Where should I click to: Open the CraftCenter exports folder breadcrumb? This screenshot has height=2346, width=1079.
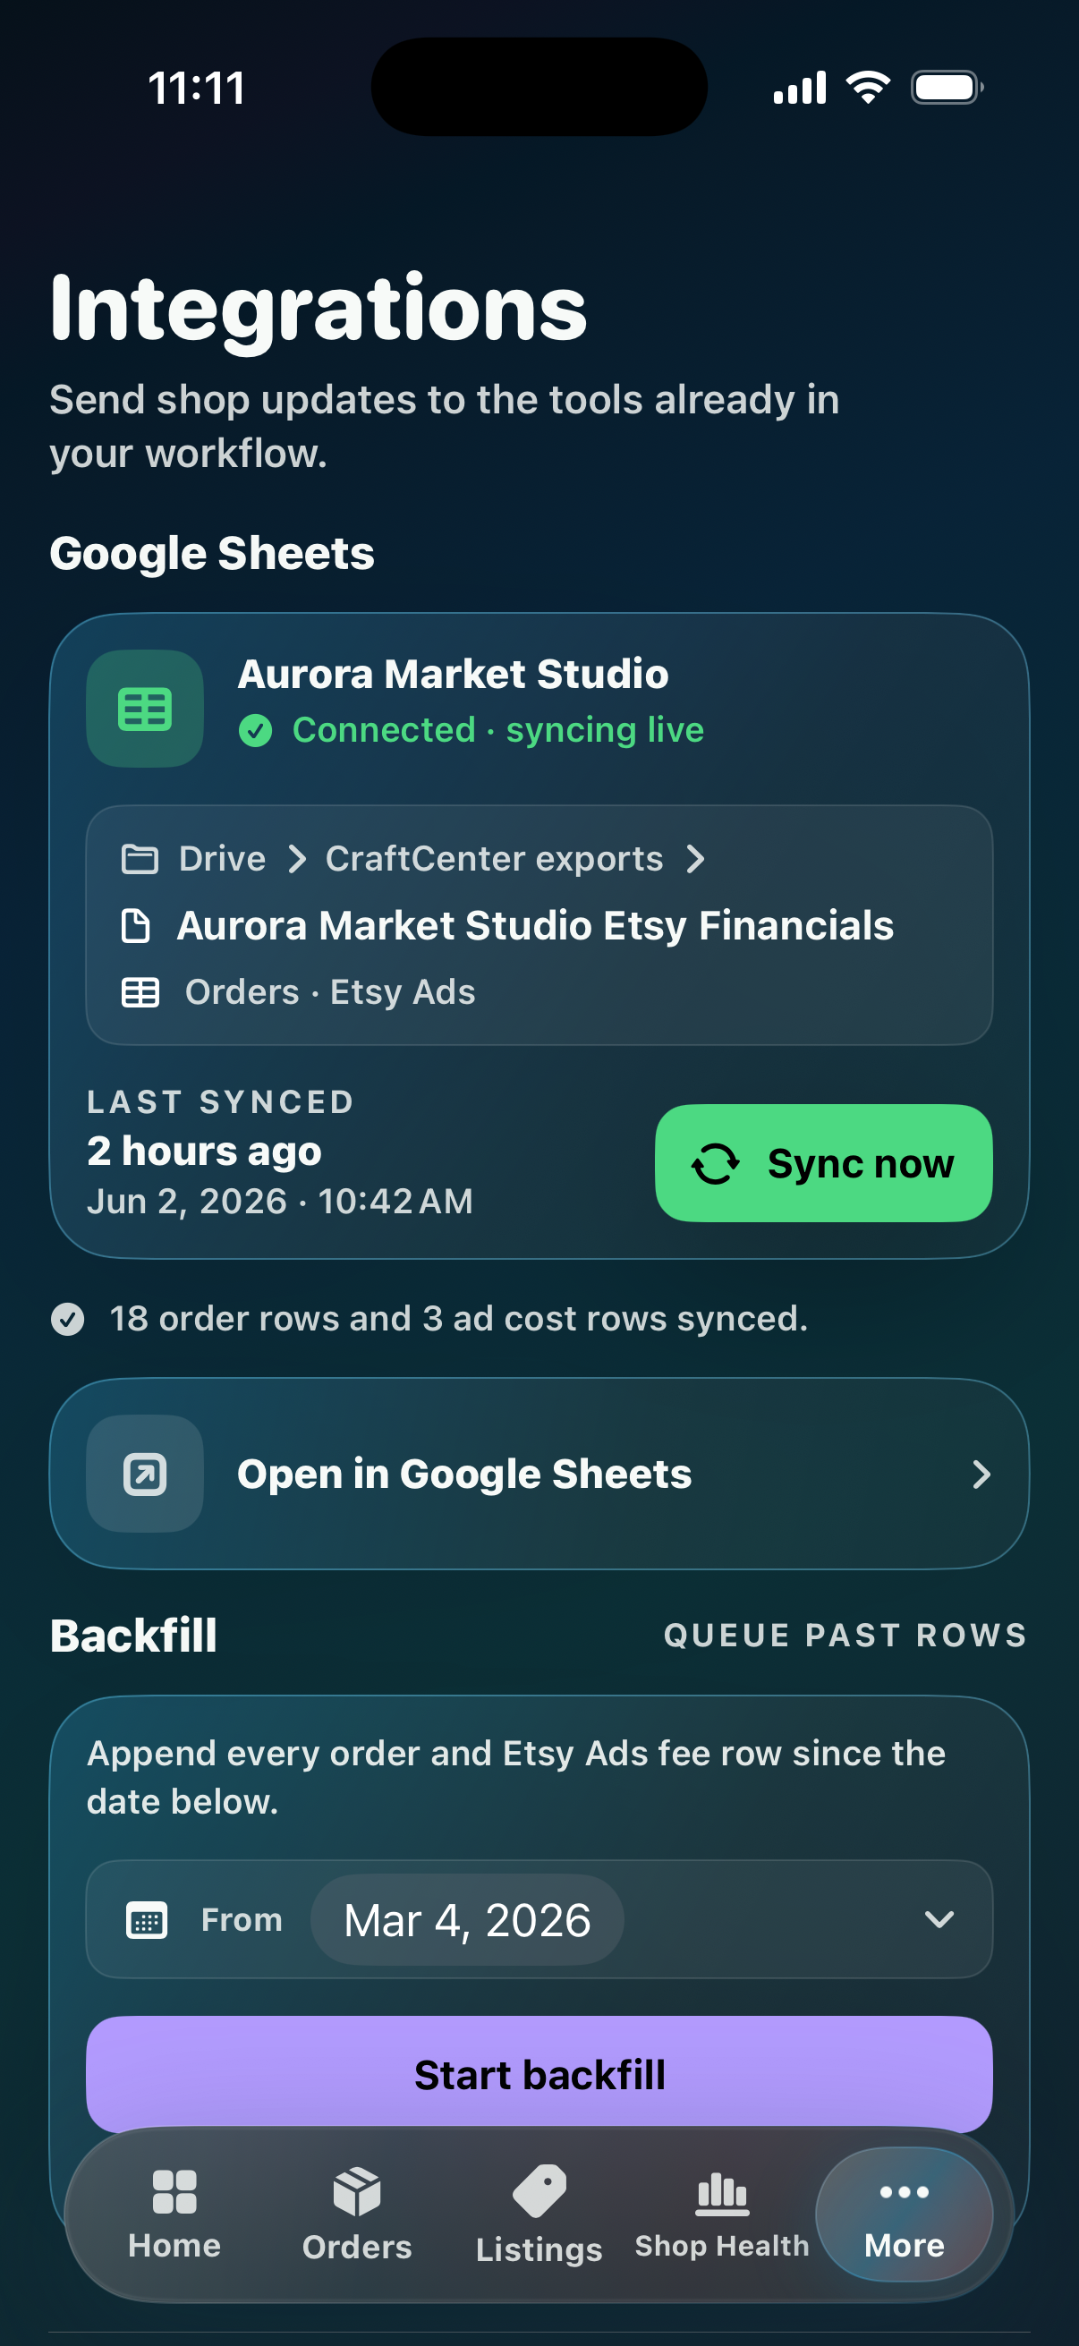click(495, 859)
